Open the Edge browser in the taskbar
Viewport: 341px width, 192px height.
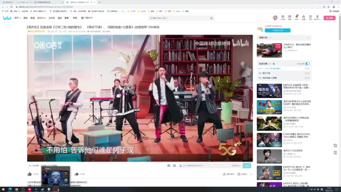pyautogui.click(x=10, y=189)
